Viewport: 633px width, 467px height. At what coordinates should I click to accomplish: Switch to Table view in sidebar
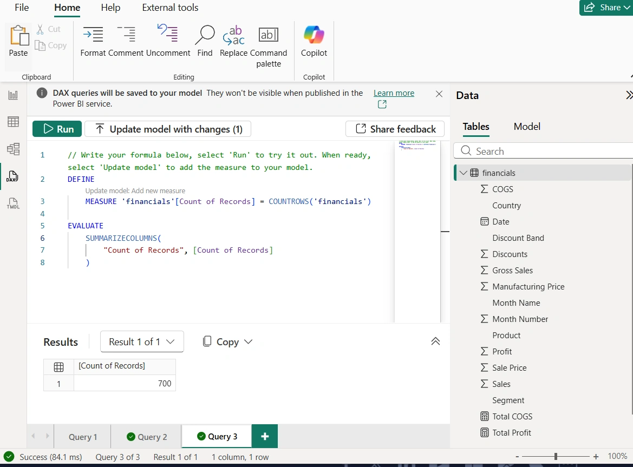pyautogui.click(x=13, y=121)
